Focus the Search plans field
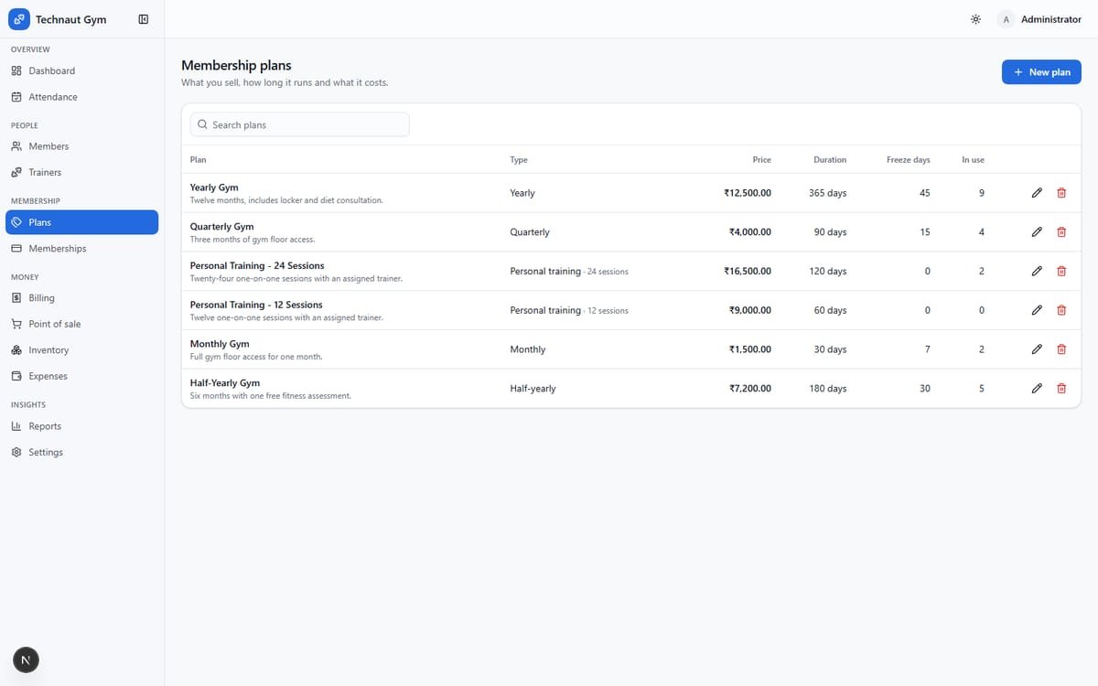This screenshot has height=686, width=1098. pos(300,124)
